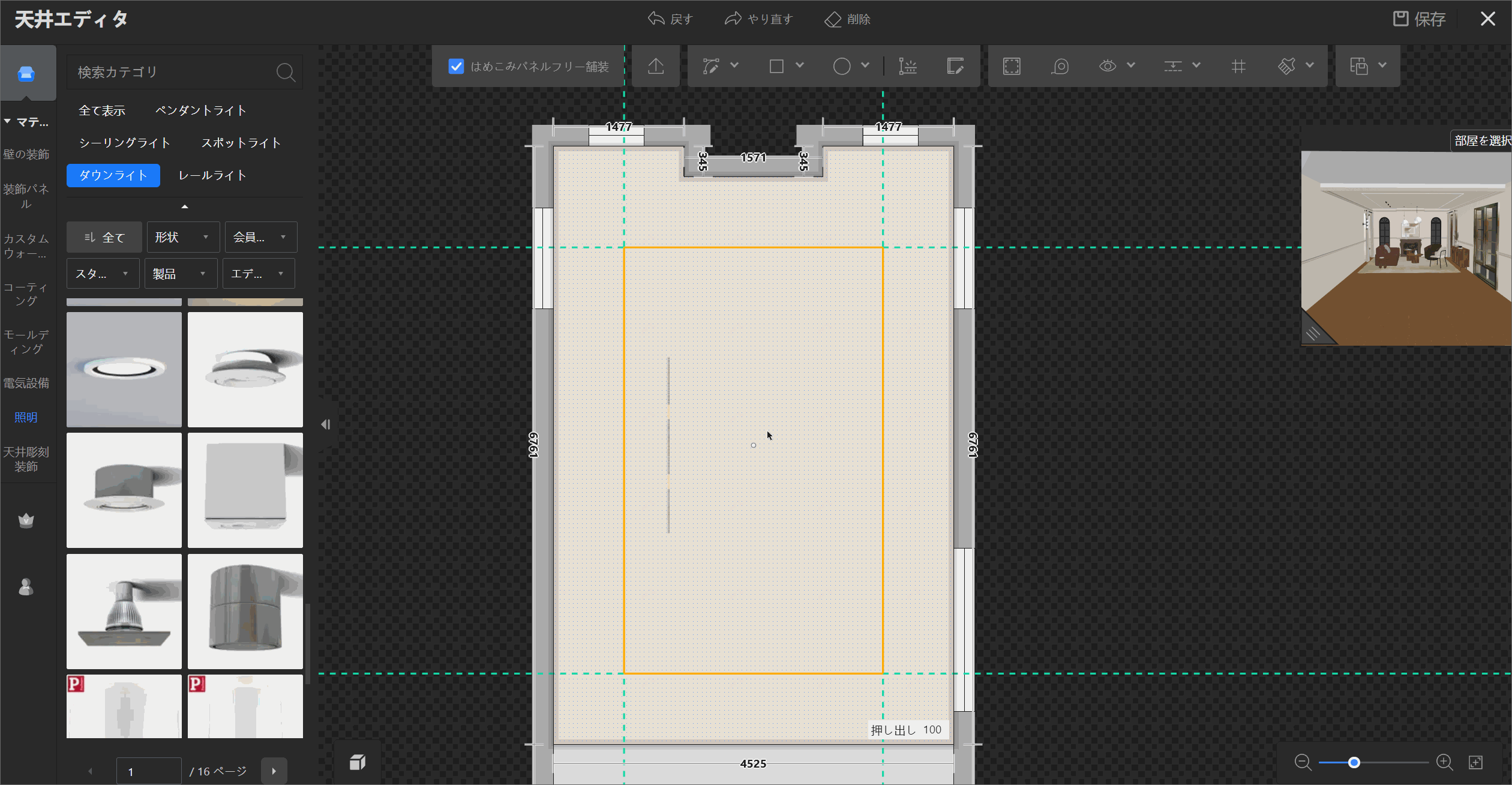Open the エデ filter dropdown

tap(259, 274)
